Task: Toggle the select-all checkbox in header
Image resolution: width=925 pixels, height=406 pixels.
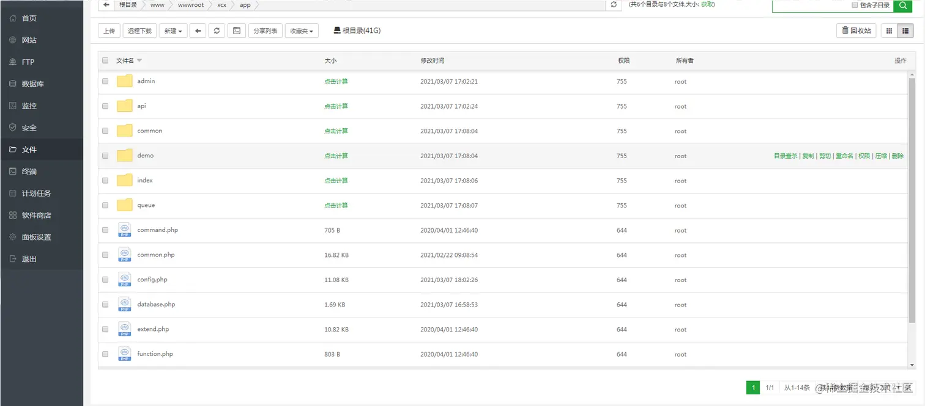Action: (x=105, y=60)
